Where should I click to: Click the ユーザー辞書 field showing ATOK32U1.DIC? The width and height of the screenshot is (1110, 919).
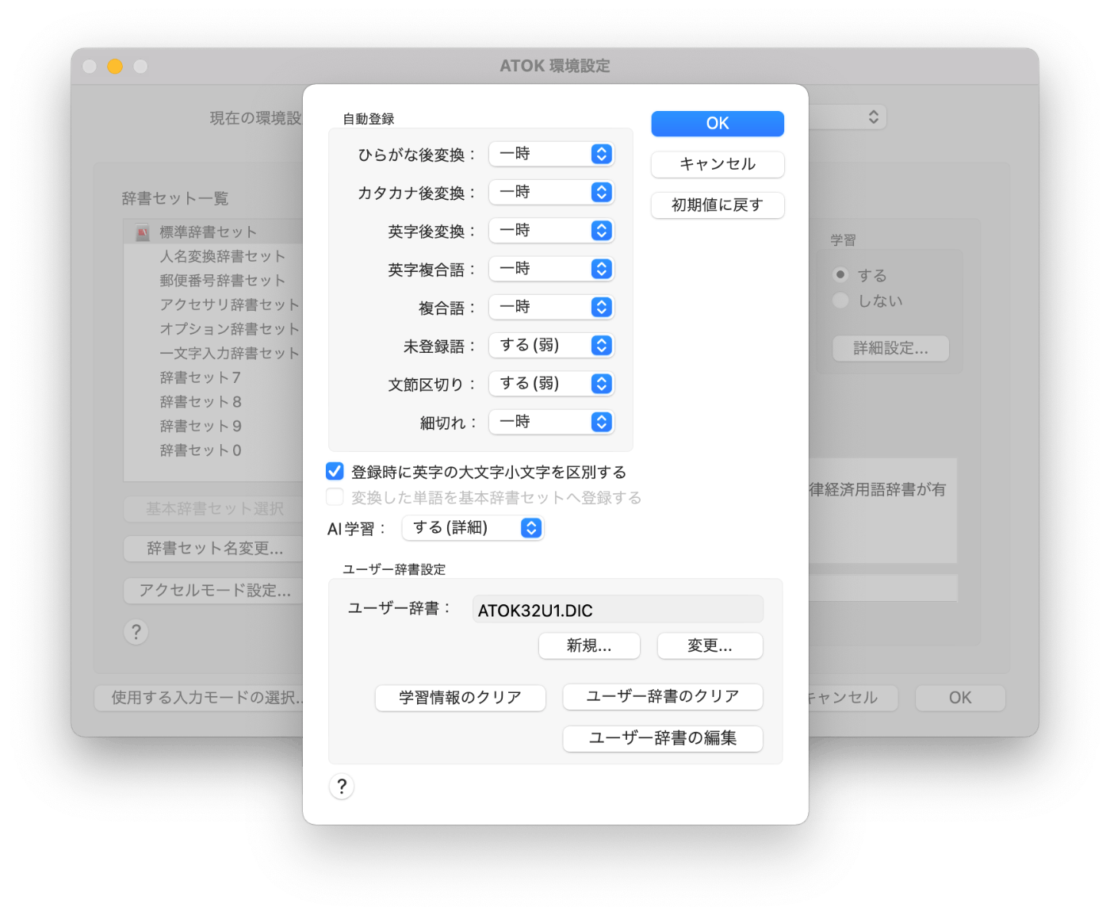[618, 610]
